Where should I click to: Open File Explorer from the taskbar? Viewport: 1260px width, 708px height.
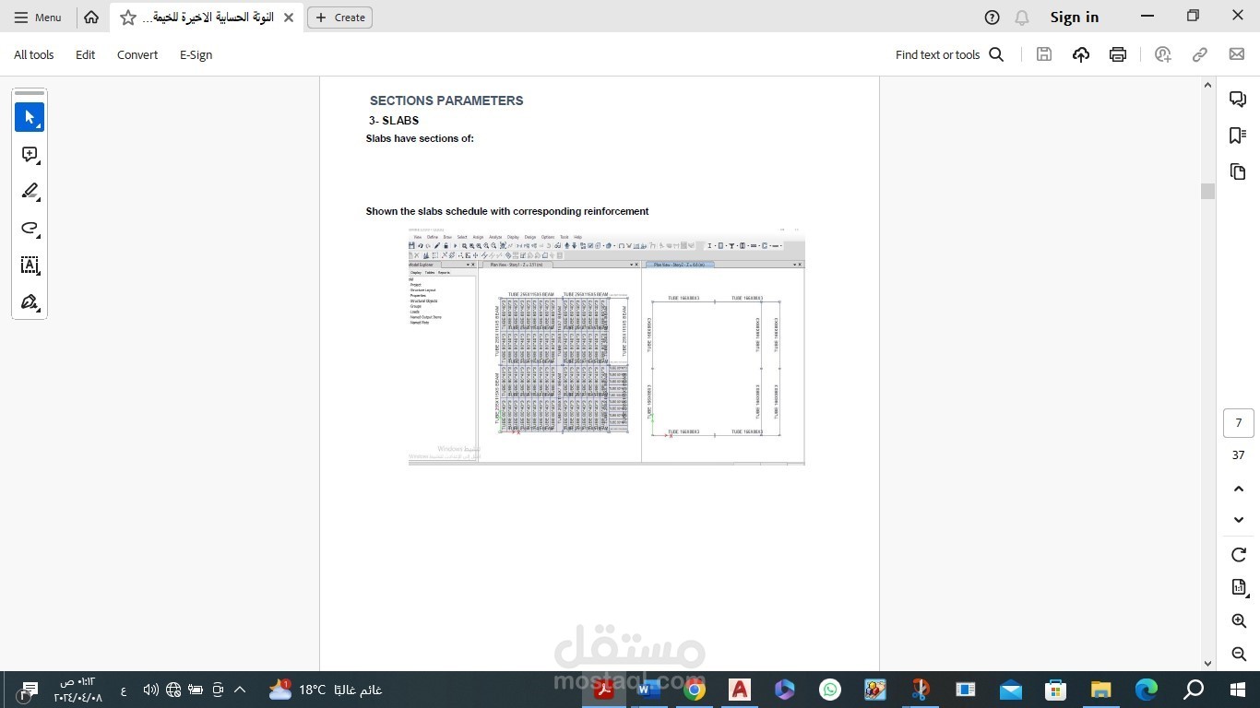tap(1101, 690)
